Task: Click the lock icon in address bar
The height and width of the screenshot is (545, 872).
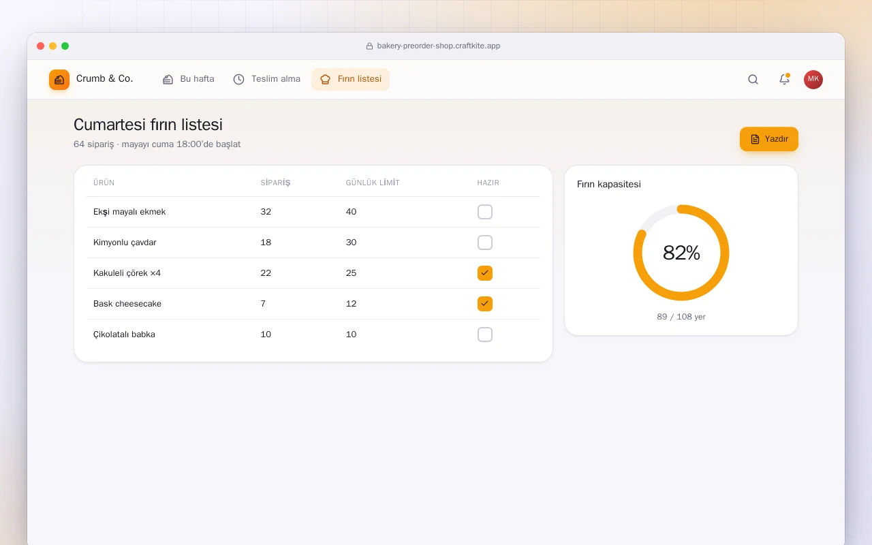Action: 369,46
